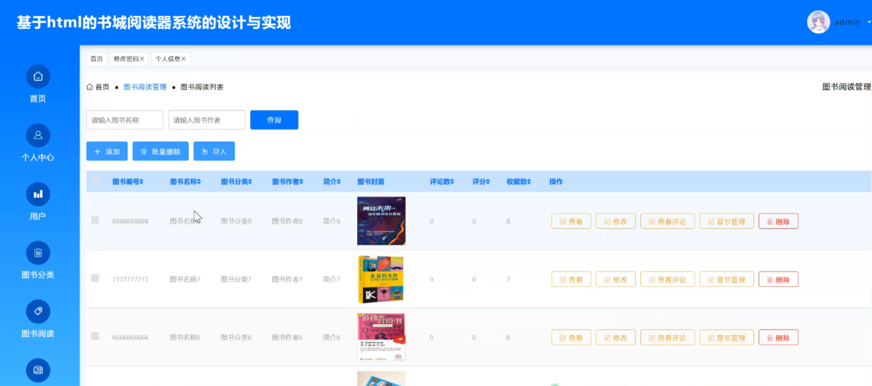The image size is (872, 386).
Task: Open book cover thumbnail in row 8888888888
Action: tap(381, 221)
